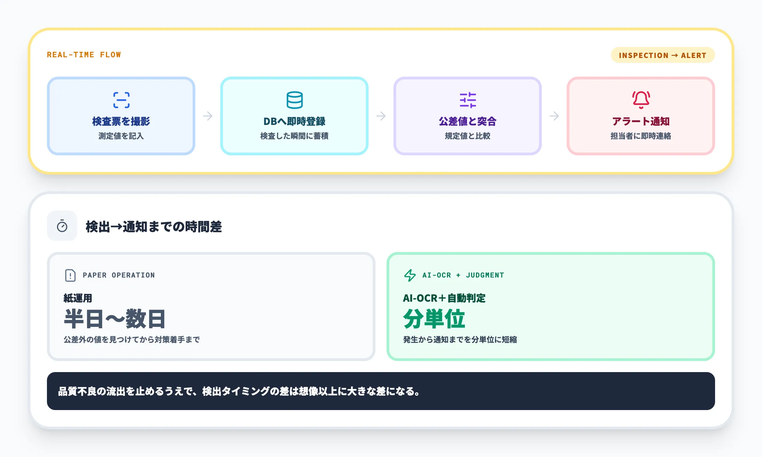Click the sliders icon above 公差値と突合
The image size is (762, 457).
tap(468, 100)
